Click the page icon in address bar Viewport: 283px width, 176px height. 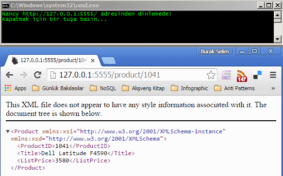[x=53, y=75]
